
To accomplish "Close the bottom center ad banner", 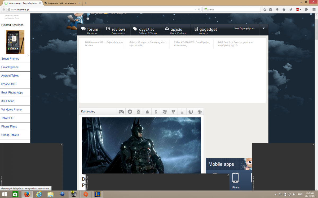I will (228, 175).
